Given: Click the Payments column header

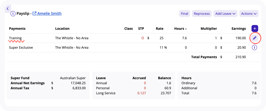Looking at the screenshot, I should (17, 29).
